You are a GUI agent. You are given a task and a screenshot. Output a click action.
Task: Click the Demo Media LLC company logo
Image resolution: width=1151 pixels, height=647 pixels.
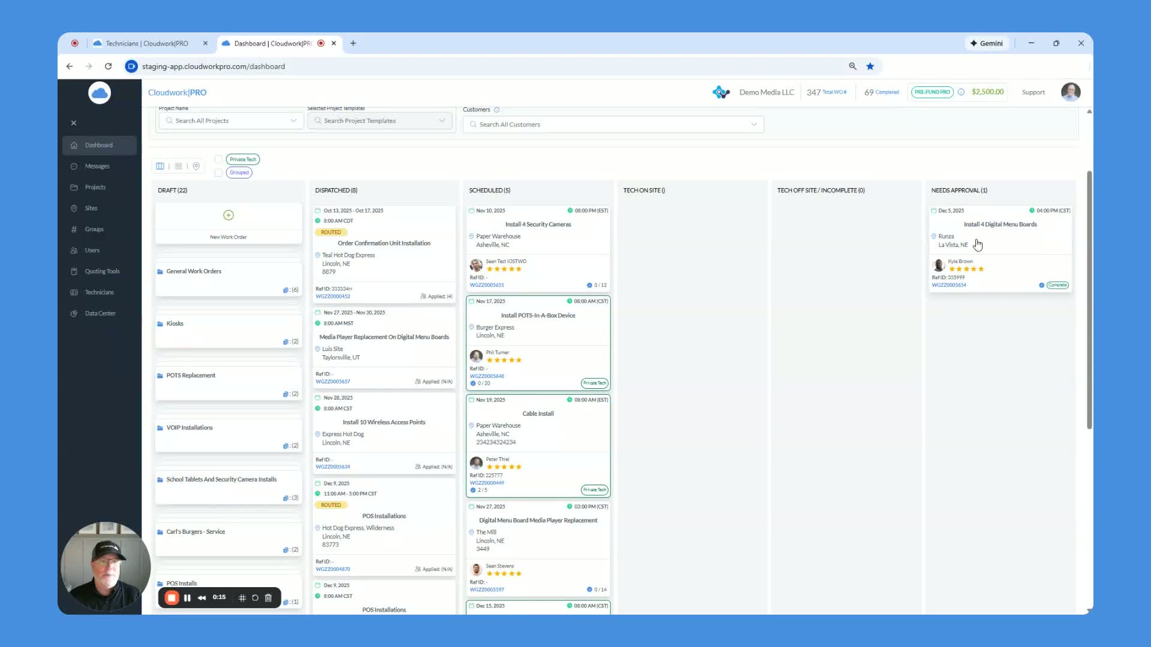pos(721,92)
